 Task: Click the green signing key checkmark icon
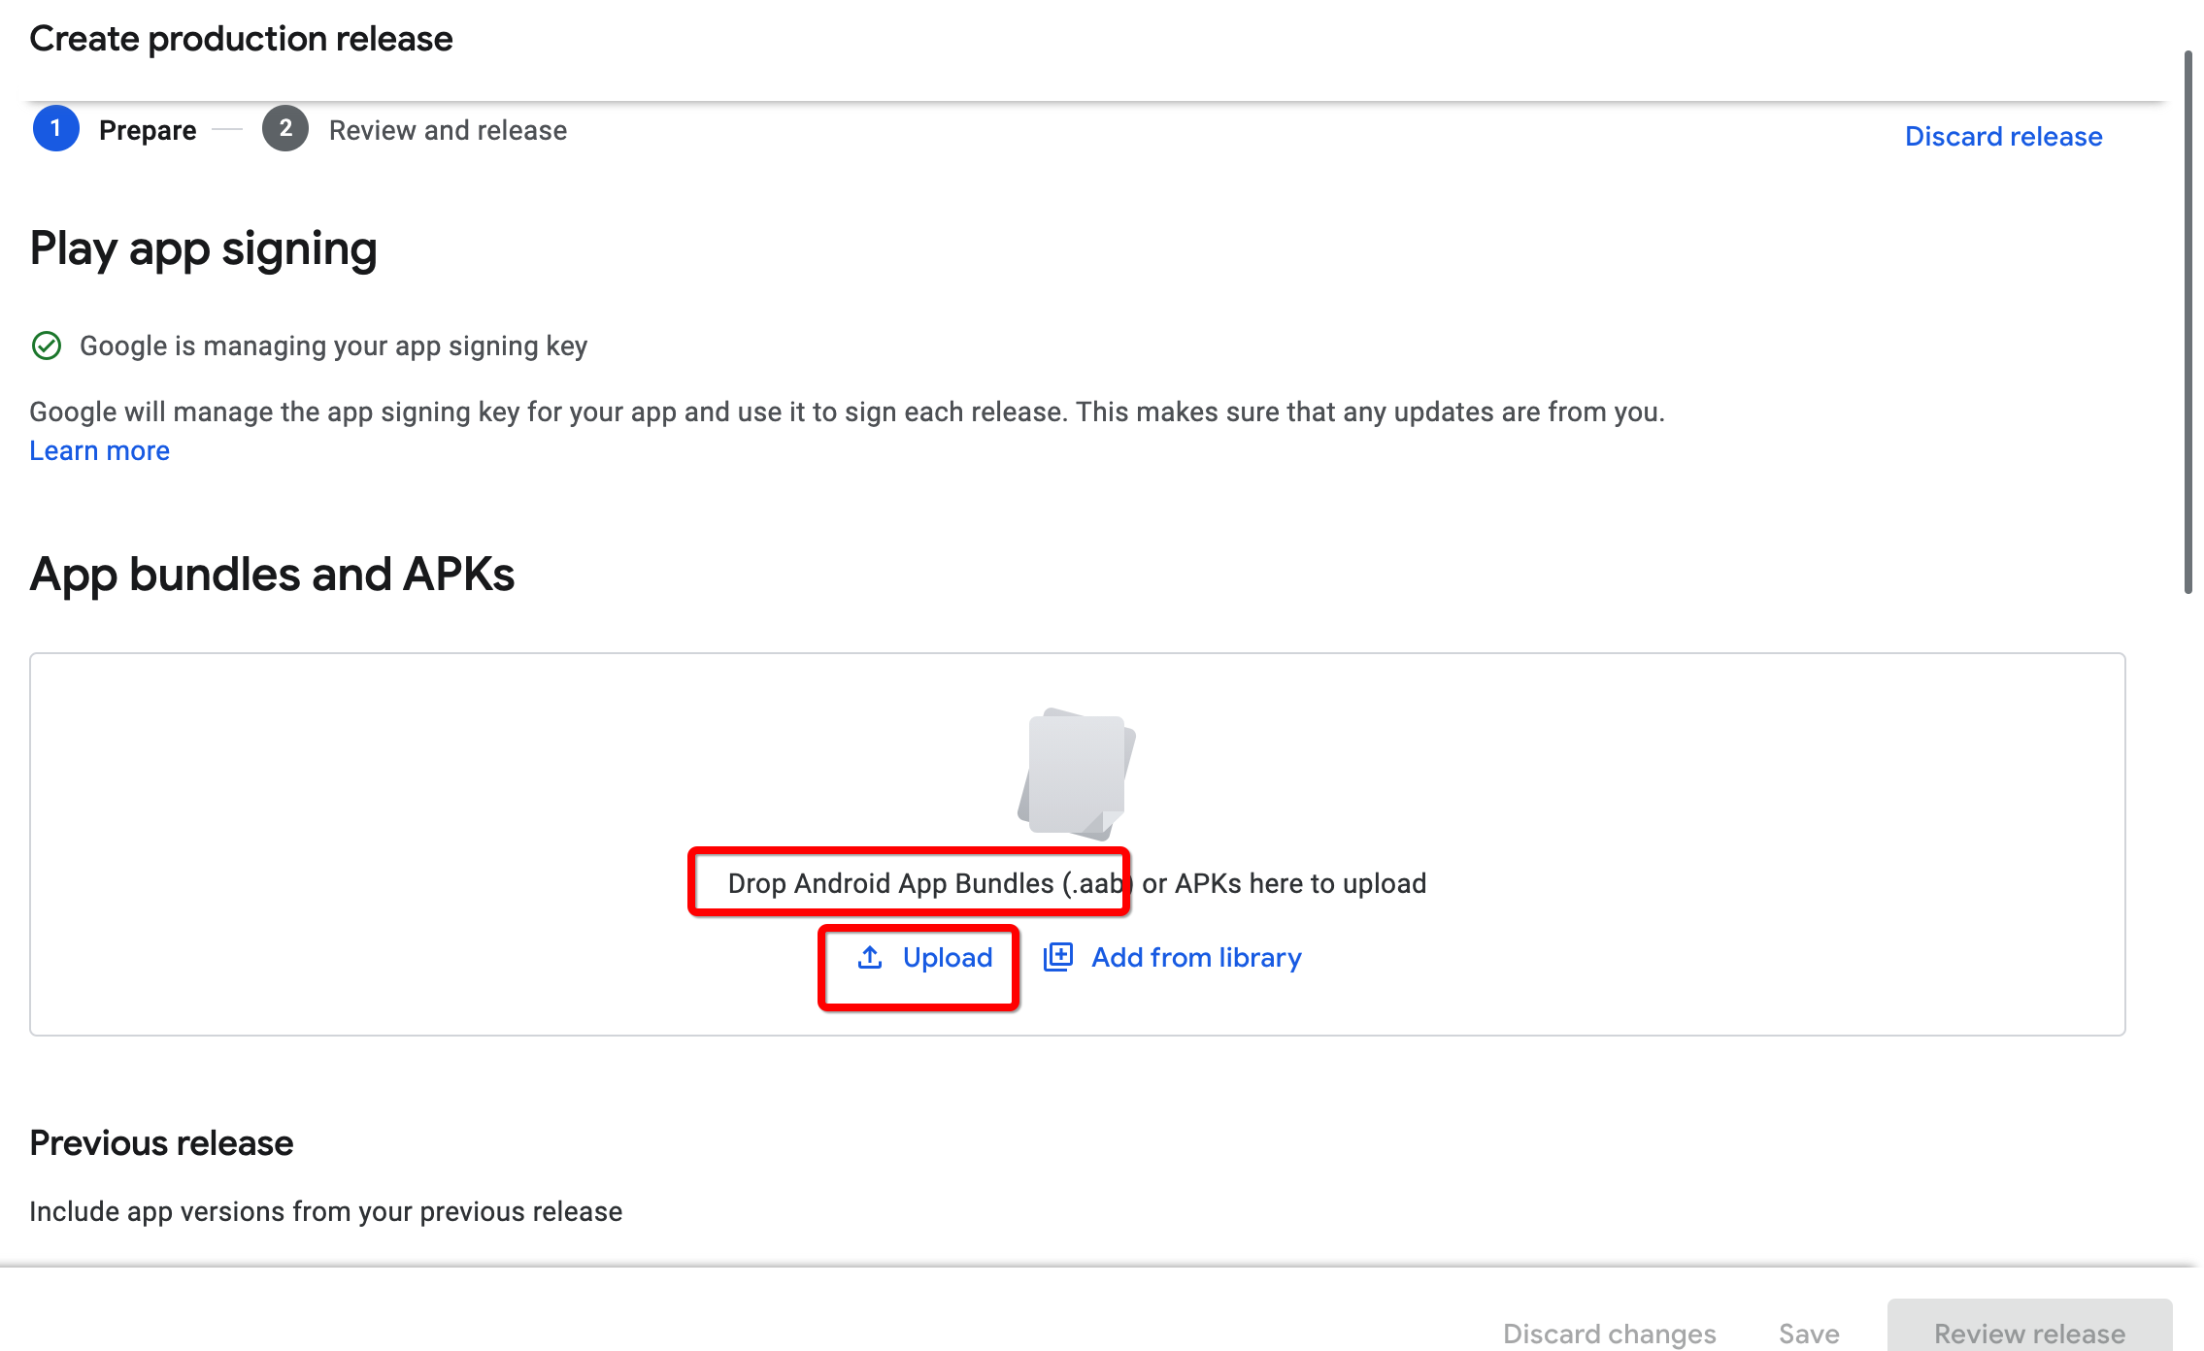pyautogui.click(x=47, y=346)
